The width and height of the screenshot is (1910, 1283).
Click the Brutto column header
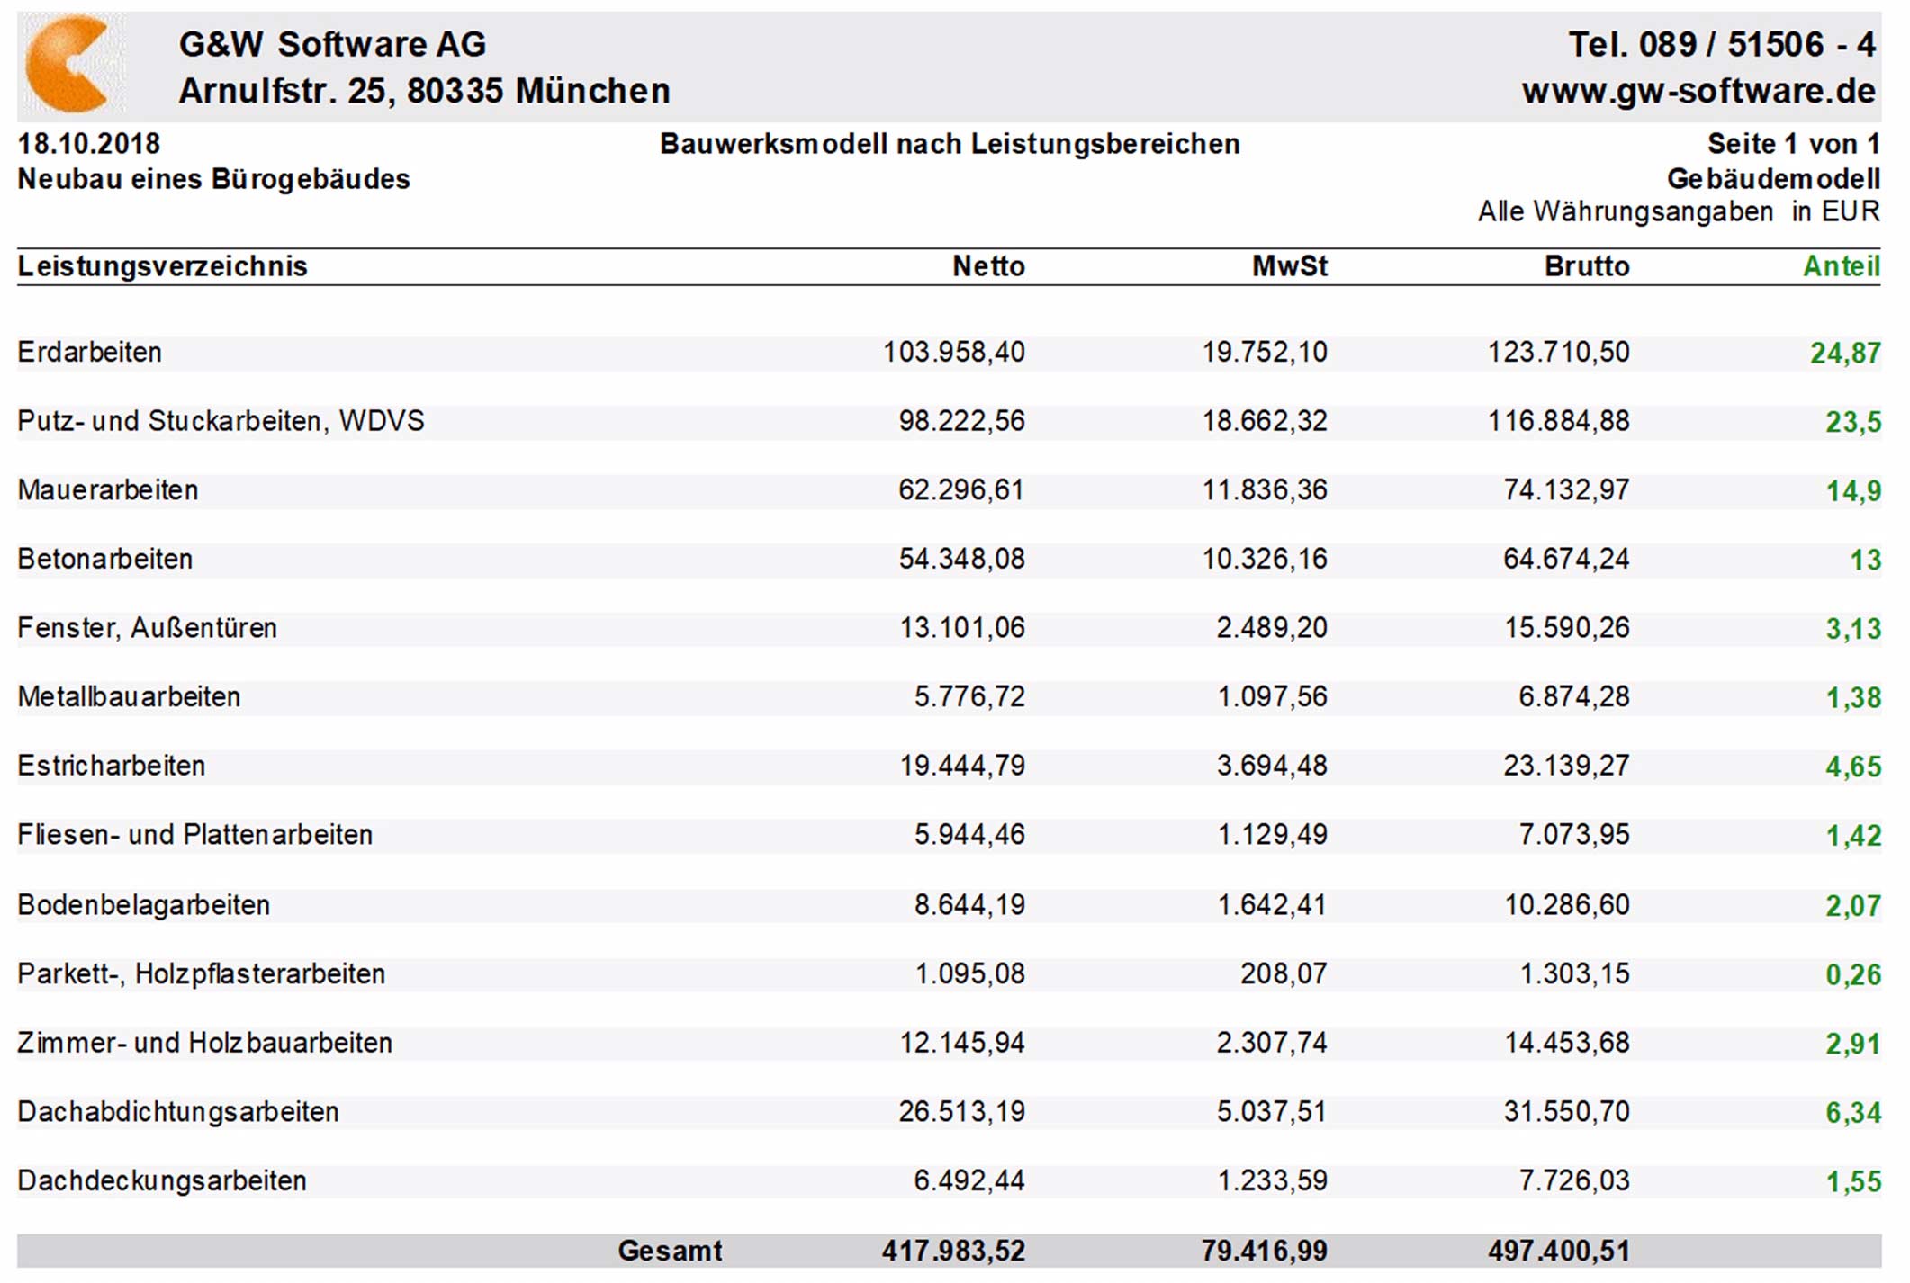1587,266
